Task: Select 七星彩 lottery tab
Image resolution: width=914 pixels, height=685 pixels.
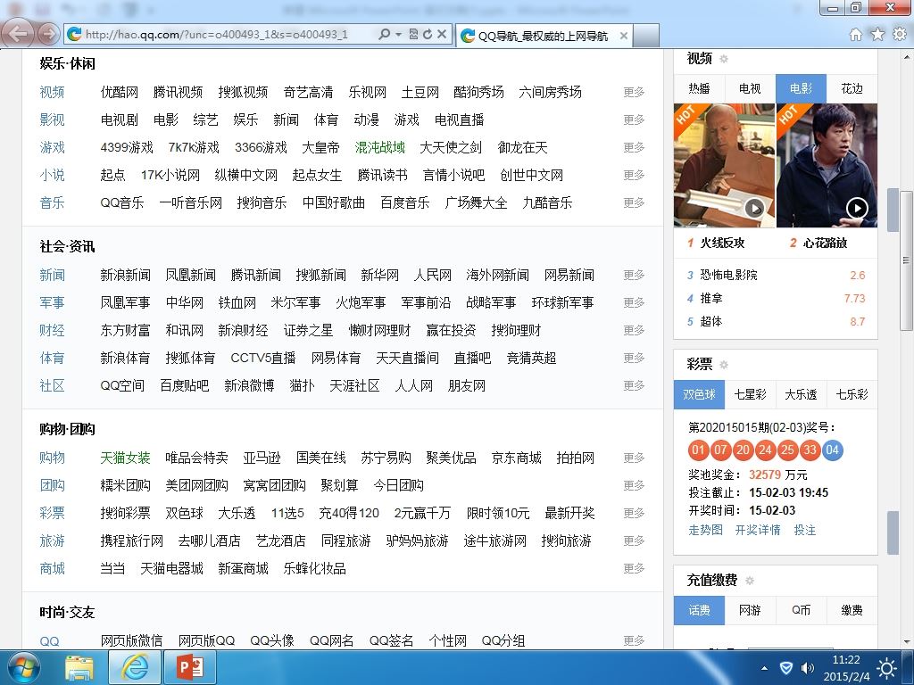Action: (x=750, y=394)
